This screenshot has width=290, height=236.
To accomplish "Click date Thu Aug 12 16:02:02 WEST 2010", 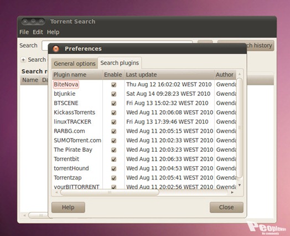I will pyautogui.click(x=169, y=84).
